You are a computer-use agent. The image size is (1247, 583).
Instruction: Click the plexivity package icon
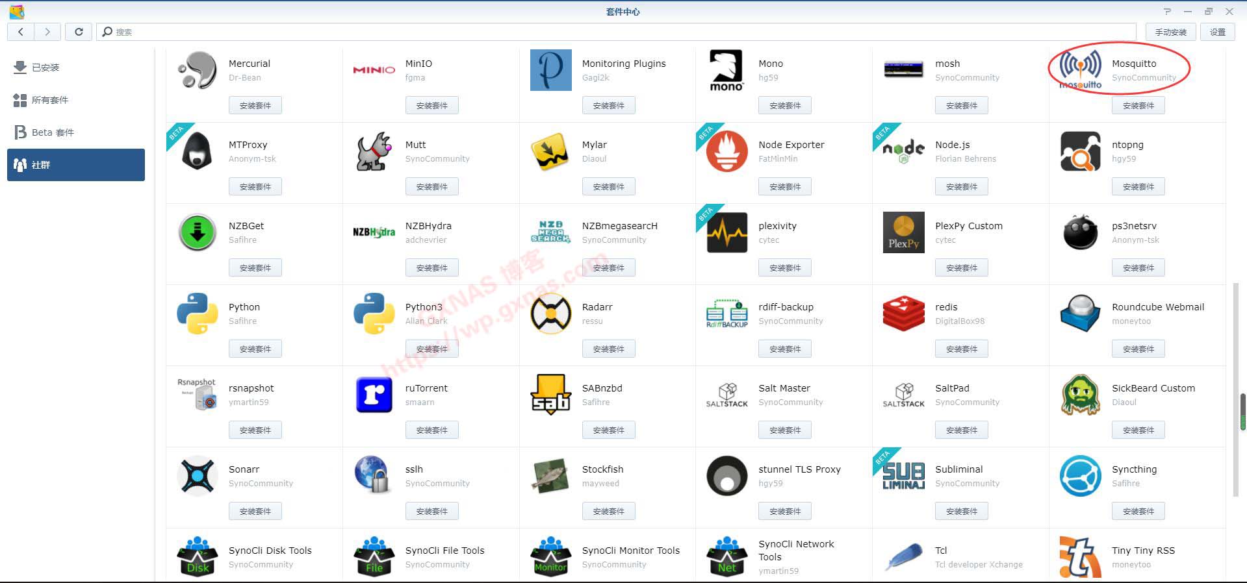727,232
